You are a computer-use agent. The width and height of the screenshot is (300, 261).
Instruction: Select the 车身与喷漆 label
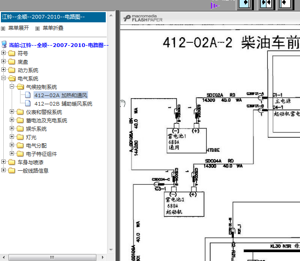click(30, 162)
